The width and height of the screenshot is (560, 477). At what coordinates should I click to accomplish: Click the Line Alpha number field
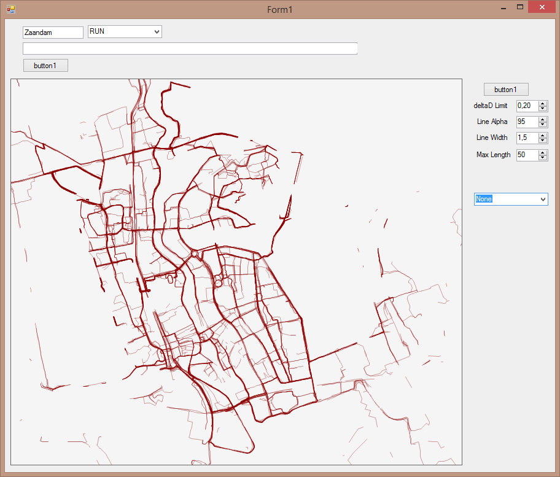coord(527,122)
